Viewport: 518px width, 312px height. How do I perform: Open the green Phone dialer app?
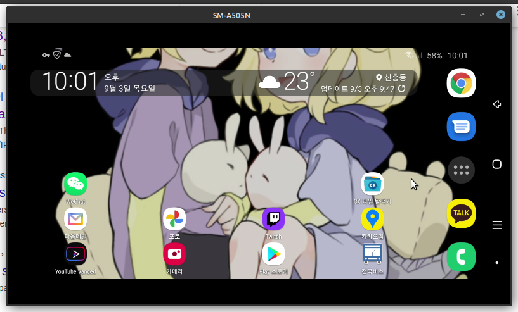point(461,257)
